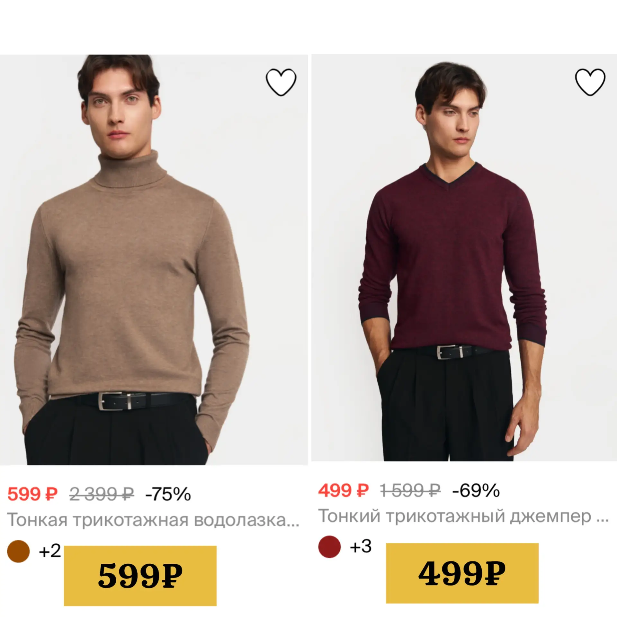Select the brown color swatch
Screen dimensions: 617x617
[18, 551]
